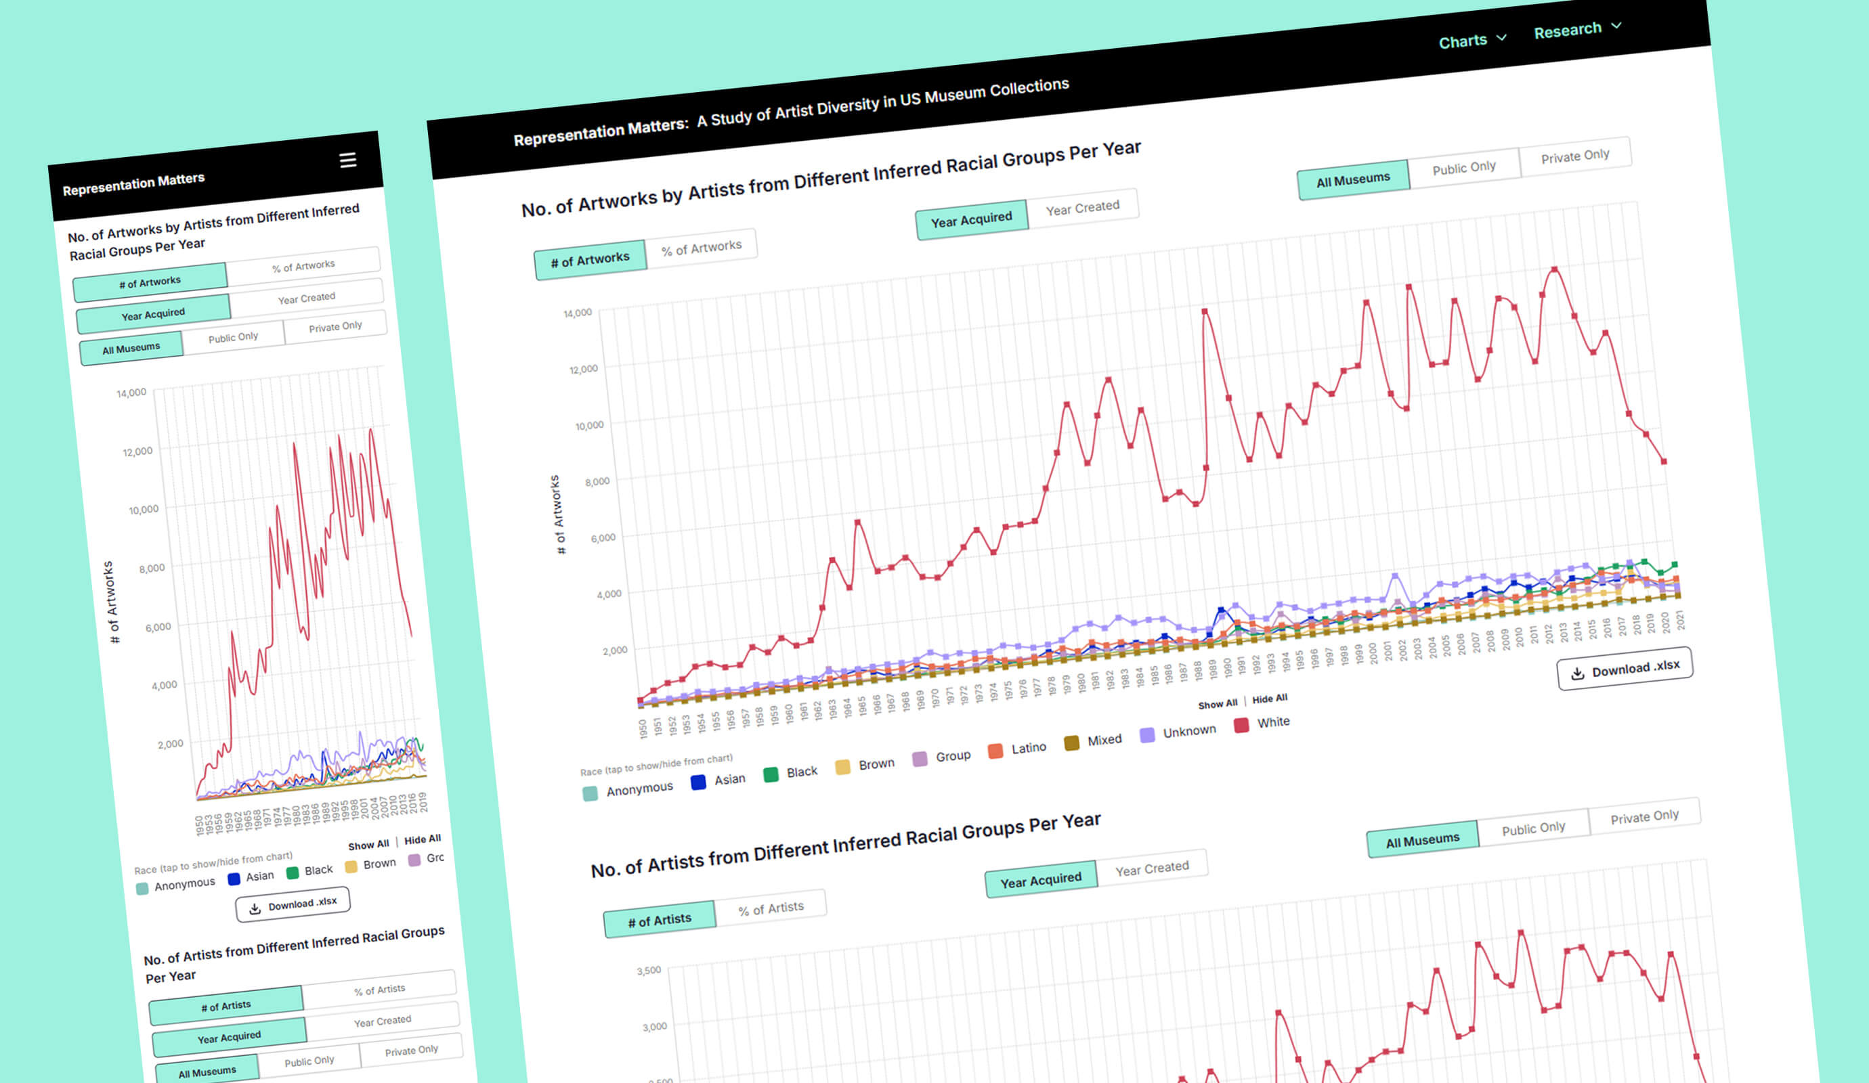Click the Unknown legend color swatch
This screenshot has width=1869, height=1083.
point(1146,734)
